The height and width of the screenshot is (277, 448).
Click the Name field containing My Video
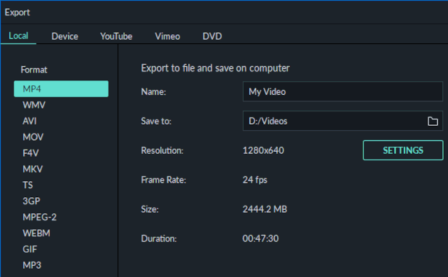(x=342, y=92)
